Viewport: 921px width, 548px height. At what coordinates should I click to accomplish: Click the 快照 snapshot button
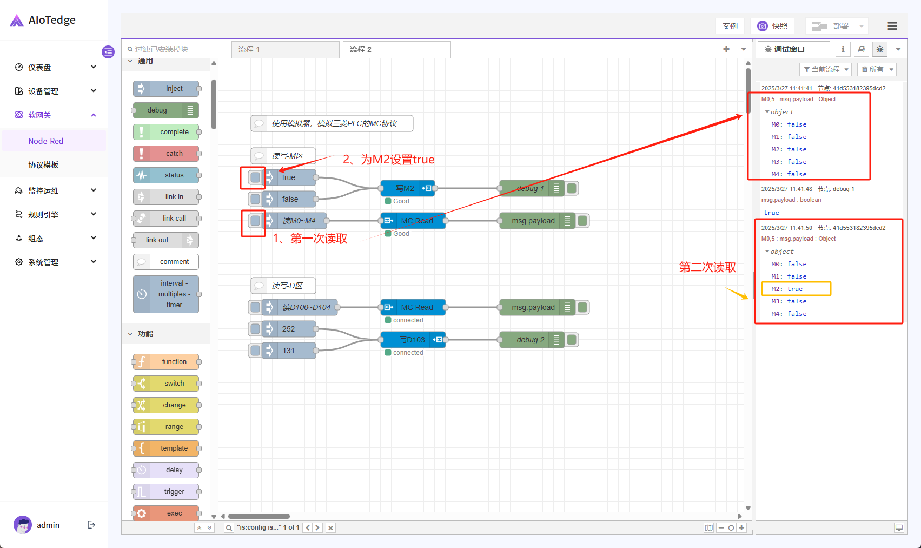tap(774, 26)
